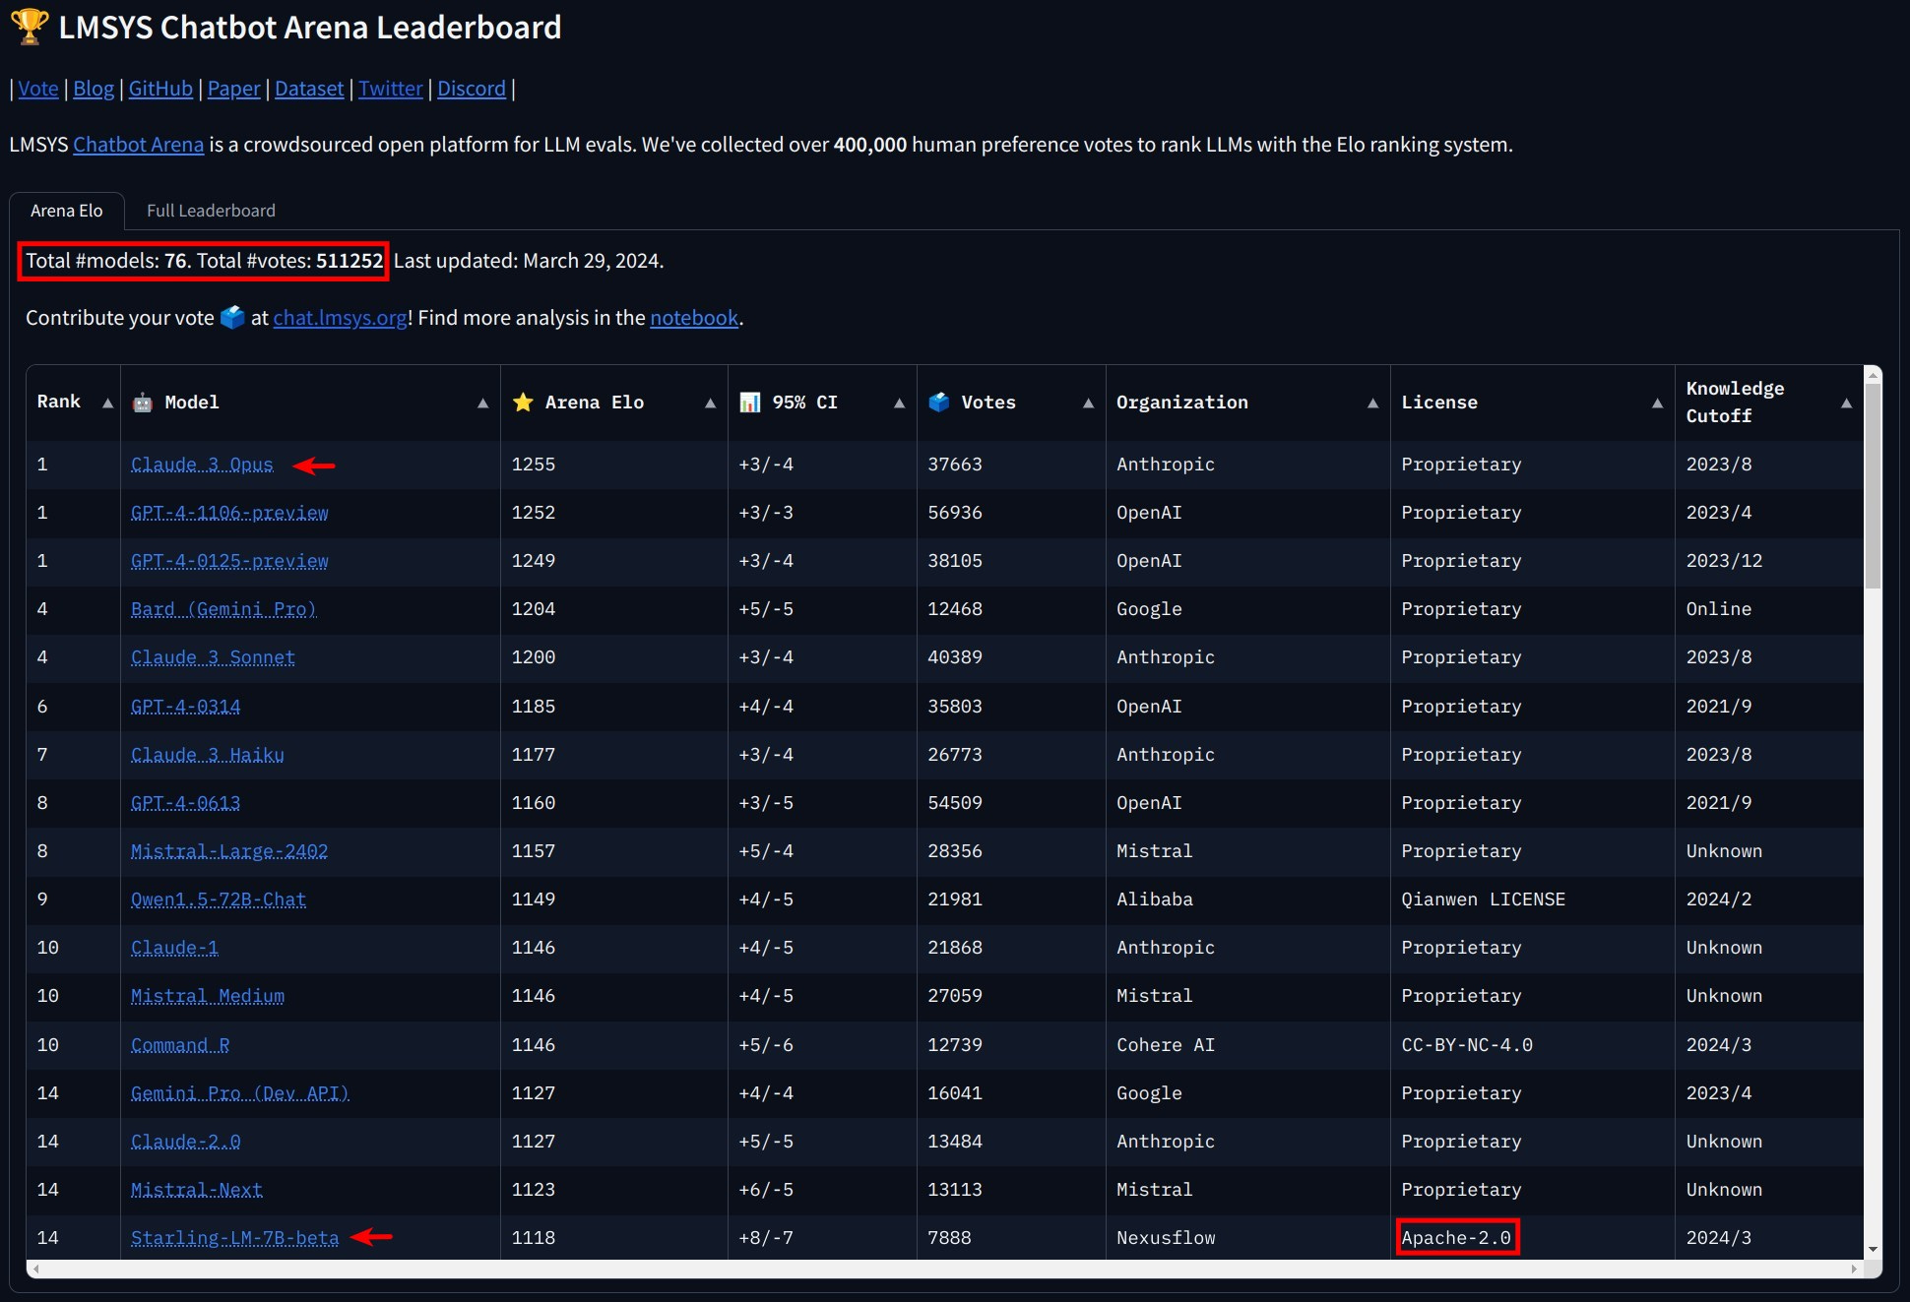Image resolution: width=1910 pixels, height=1302 pixels.
Task: Sort table by Model column arrow
Action: tap(482, 403)
